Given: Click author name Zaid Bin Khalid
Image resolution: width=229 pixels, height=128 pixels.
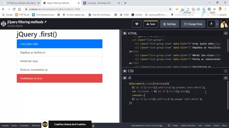Looking at the screenshot, I should (15, 26).
